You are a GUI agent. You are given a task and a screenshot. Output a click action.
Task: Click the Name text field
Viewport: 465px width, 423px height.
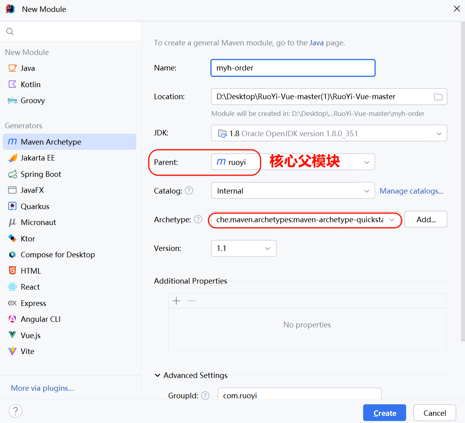[293, 68]
